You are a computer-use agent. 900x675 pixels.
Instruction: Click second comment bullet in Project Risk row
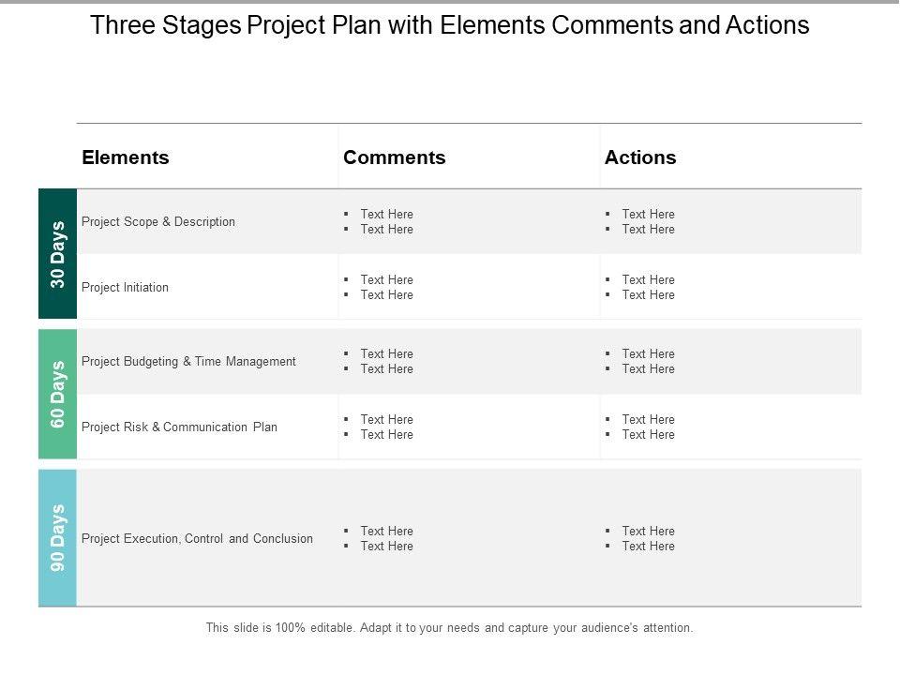386,435
